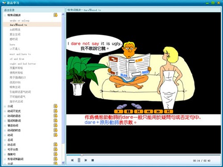
Task: Open the 'awake or asleep' lesson
Action: point(20,21)
